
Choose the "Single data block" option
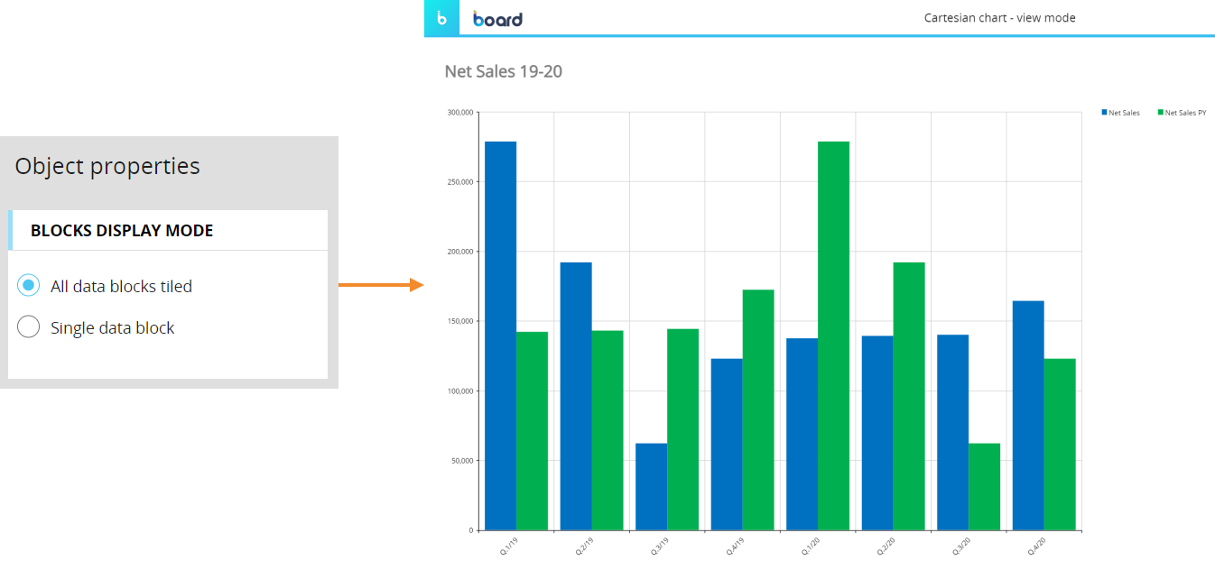[x=29, y=327]
